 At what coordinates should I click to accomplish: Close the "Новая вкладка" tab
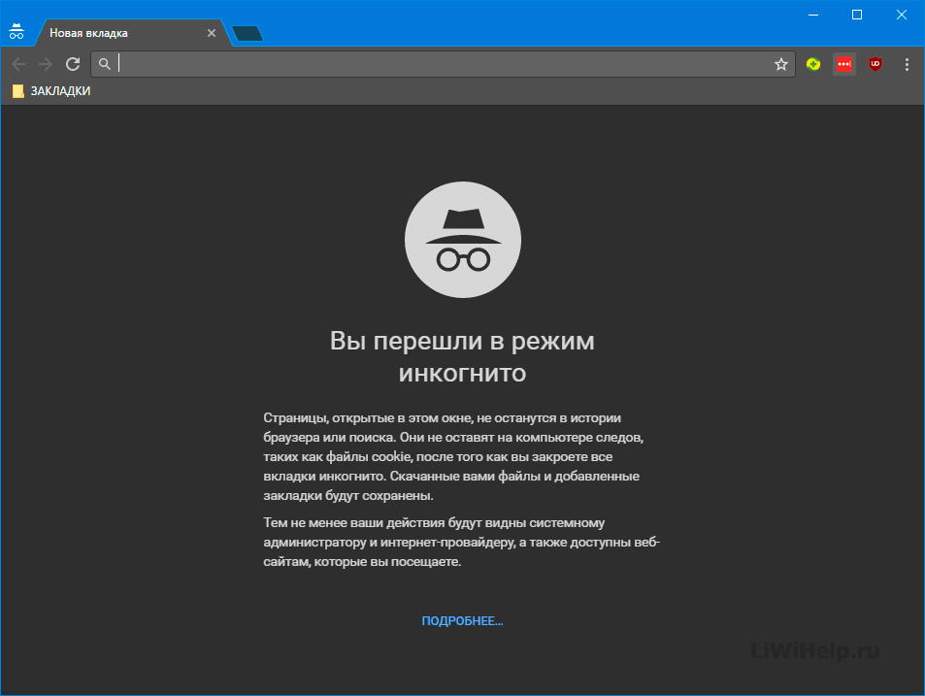(212, 33)
